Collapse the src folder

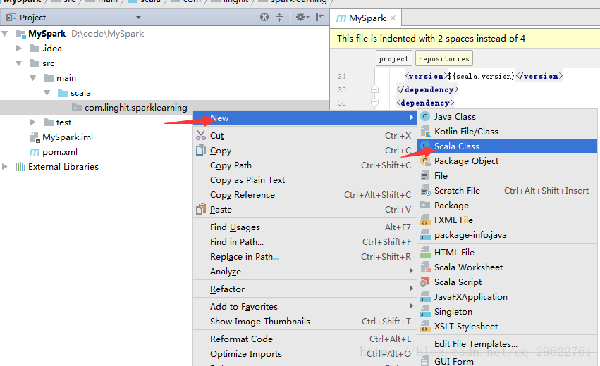pyautogui.click(x=19, y=63)
